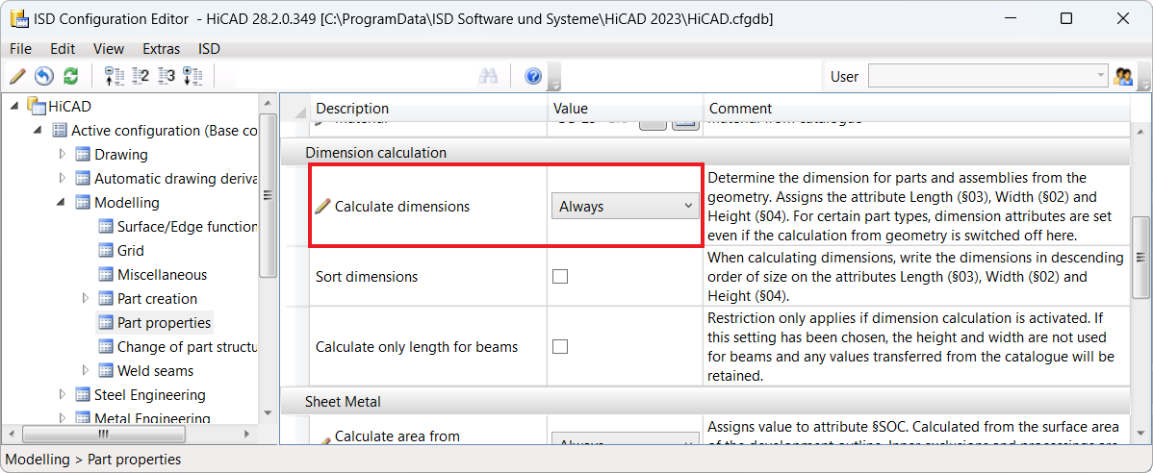Viewport: 1153px width, 473px height.
Task: Open the Edit menu
Action: (63, 49)
